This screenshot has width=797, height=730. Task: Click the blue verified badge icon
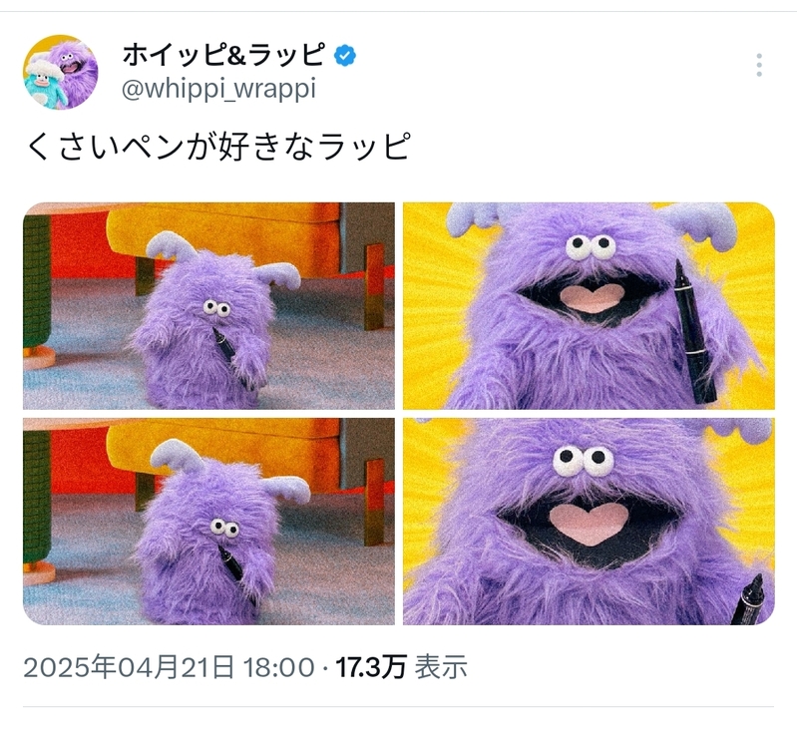(x=345, y=56)
